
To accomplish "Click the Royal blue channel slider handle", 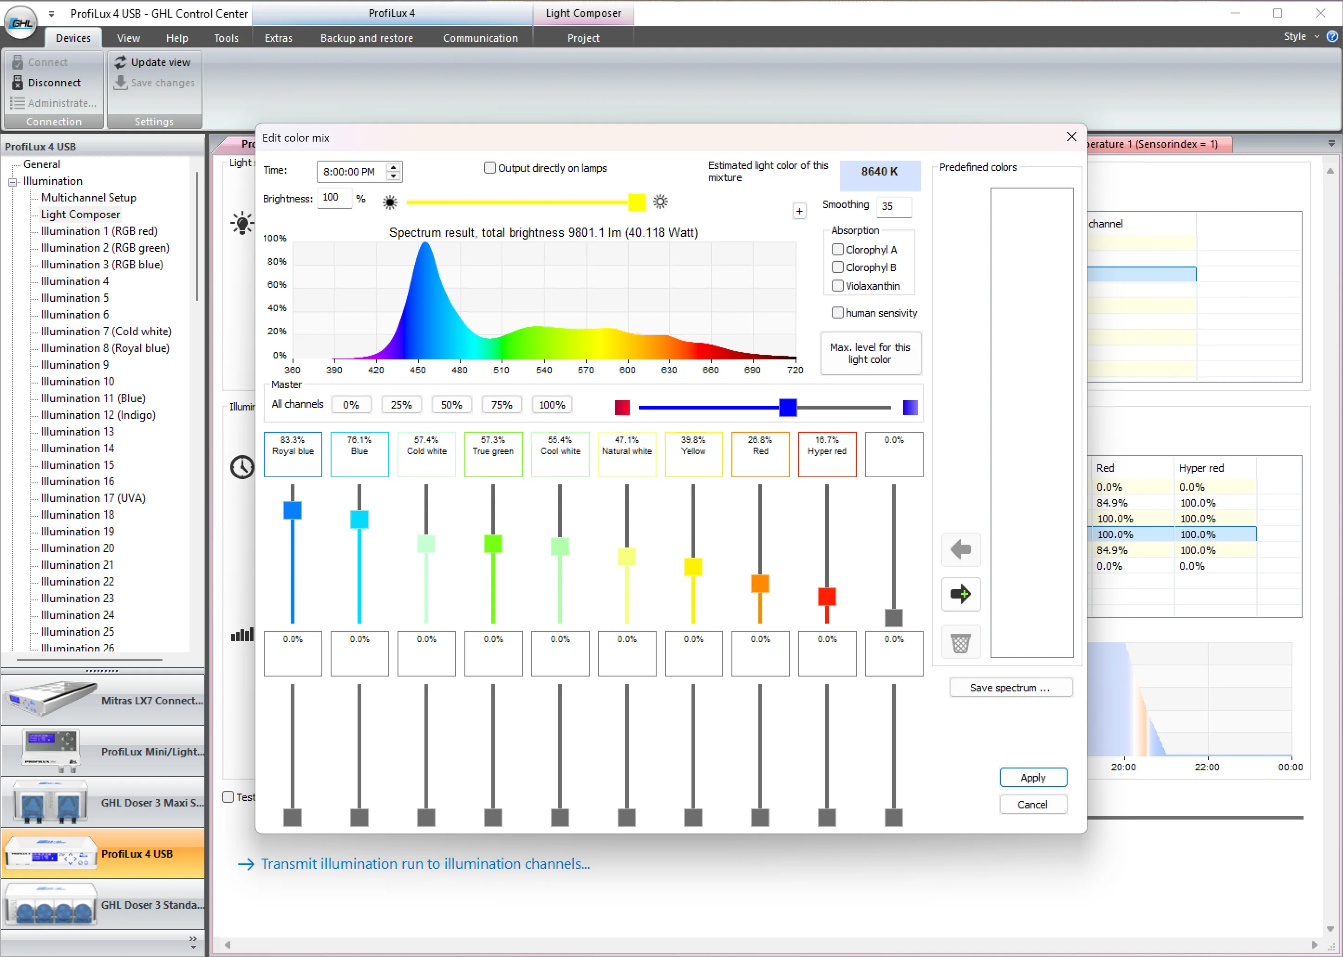I will (x=292, y=510).
